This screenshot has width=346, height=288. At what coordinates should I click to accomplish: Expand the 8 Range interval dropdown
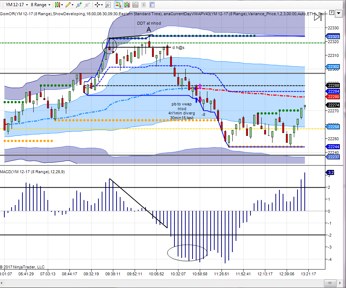pos(49,5)
